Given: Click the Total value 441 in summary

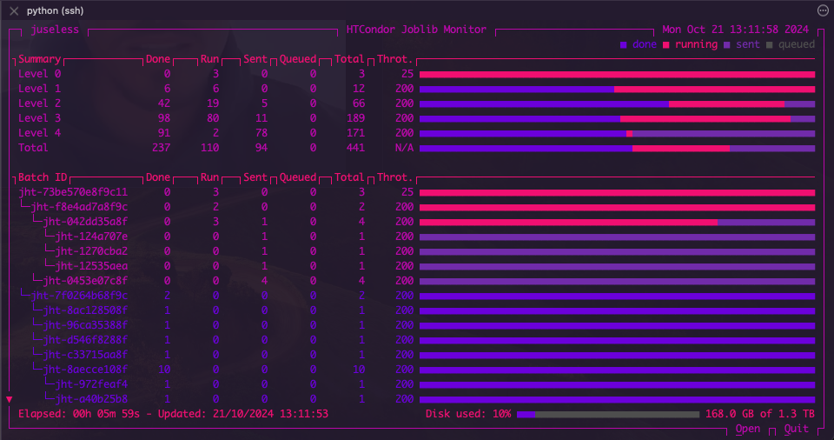Looking at the screenshot, I should coord(355,148).
